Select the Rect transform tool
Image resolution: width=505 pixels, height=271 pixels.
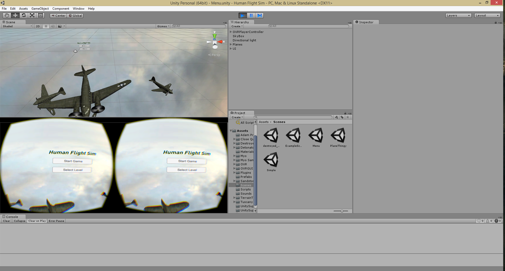tap(40, 15)
